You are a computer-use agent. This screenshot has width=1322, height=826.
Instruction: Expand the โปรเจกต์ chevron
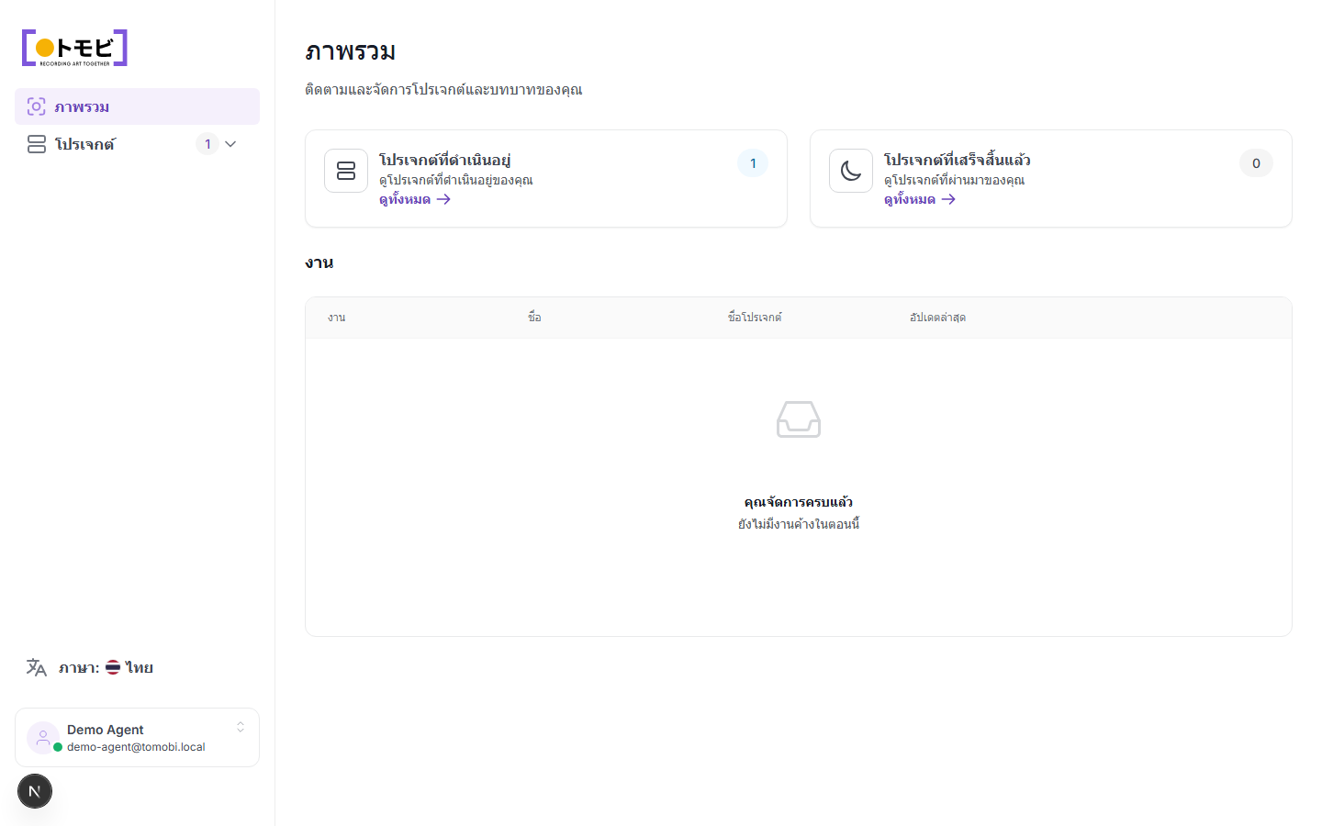230,144
